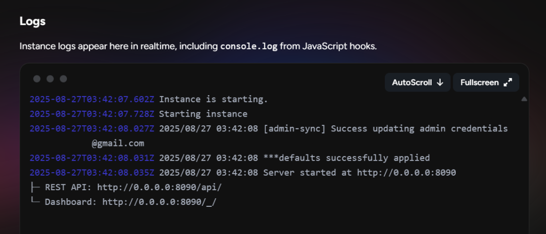
Task: Click the middle gray window dot
Action: coord(50,79)
